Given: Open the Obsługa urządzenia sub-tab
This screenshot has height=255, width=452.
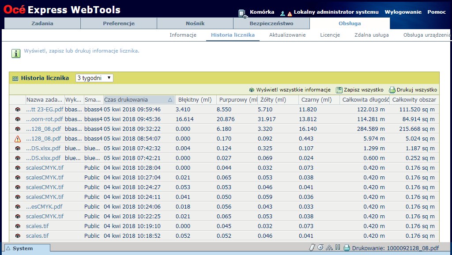Looking at the screenshot, I should click(x=427, y=35).
